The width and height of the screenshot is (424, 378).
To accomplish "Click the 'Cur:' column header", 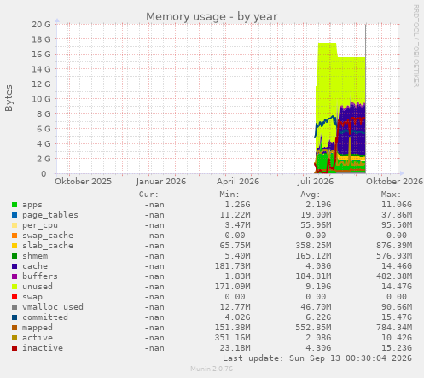I will (148, 195).
